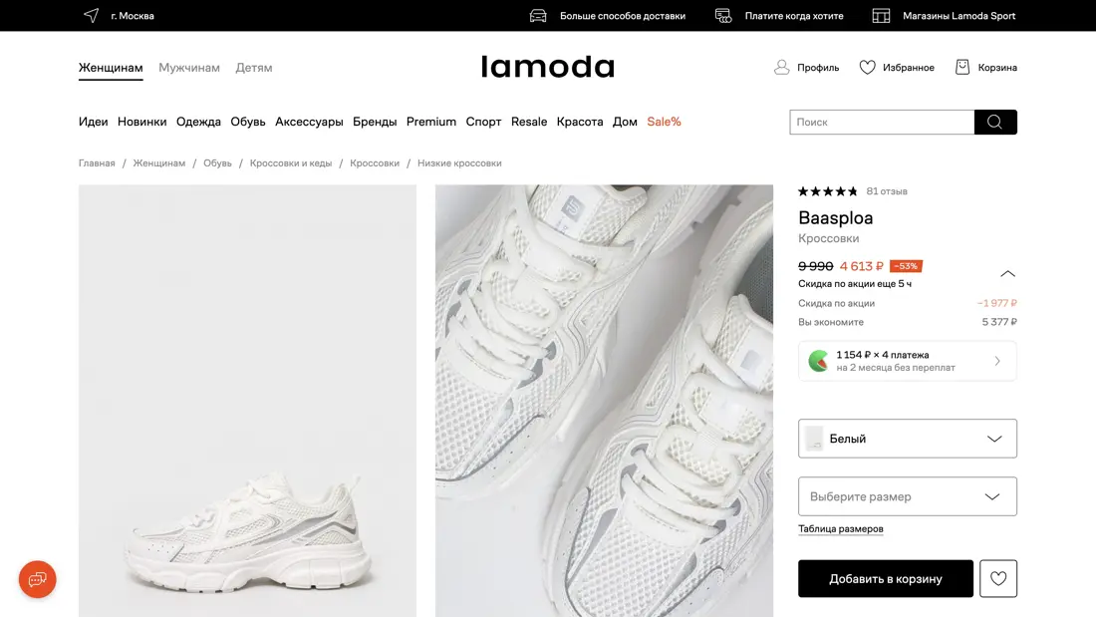This screenshot has width=1096, height=617.
Task: Click the white color swatch thumbnail
Action: (x=815, y=438)
